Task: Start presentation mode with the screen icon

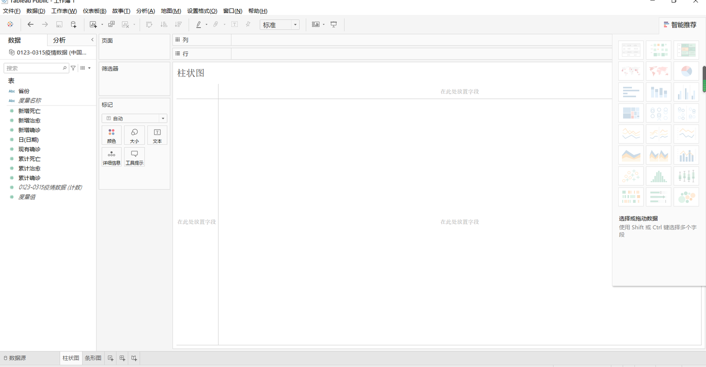Action: pos(334,24)
